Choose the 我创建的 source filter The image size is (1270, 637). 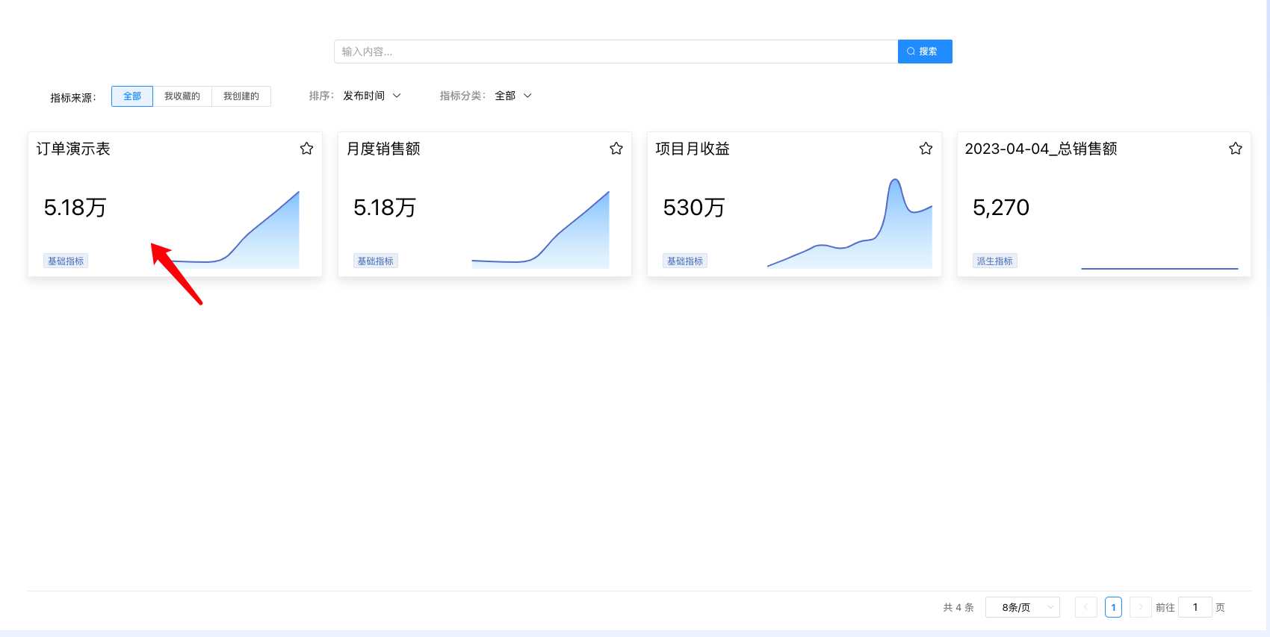[x=241, y=96]
